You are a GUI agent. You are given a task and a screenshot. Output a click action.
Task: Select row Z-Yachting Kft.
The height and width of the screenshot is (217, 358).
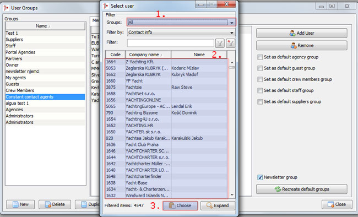coord(166,62)
